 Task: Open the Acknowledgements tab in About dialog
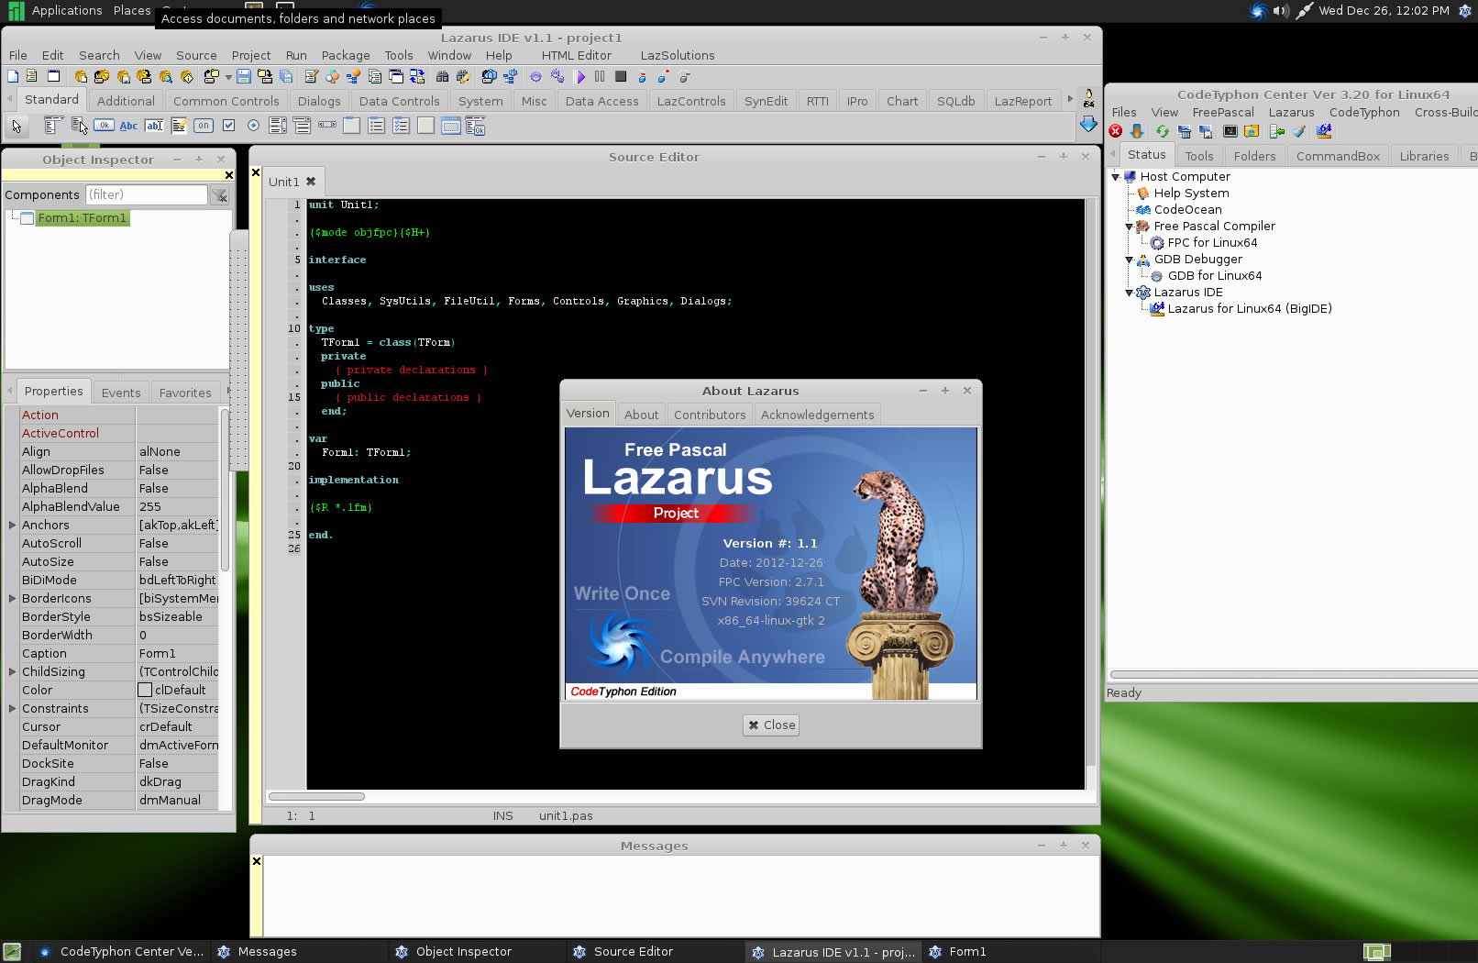coord(817,415)
